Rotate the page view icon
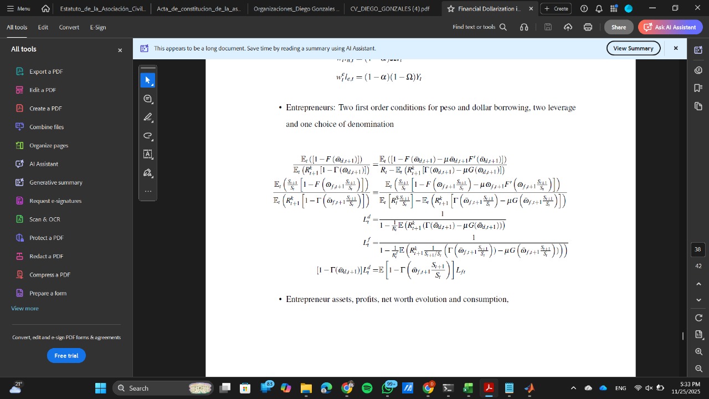Viewport: 709px width, 399px height. point(698,318)
